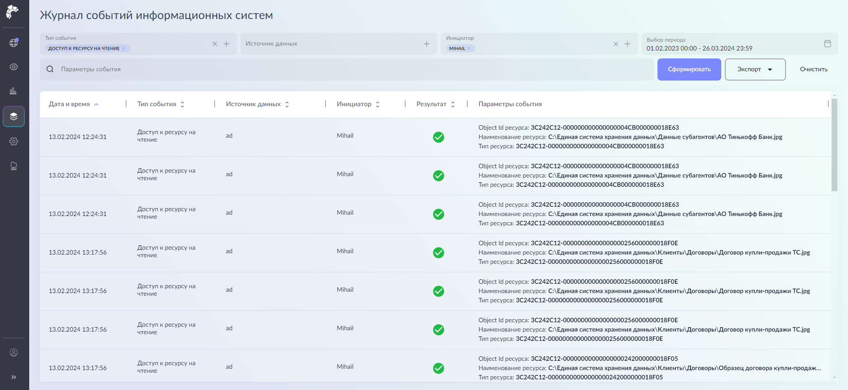This screenshot has width=848, height=390.
Task: Open the calendar icon in period picker
Action: click(827, 43)
